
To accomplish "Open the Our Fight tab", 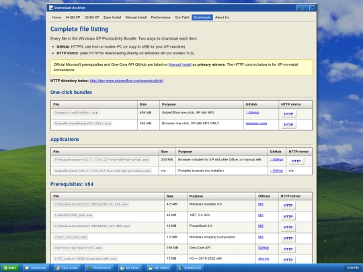I will 182,17.
